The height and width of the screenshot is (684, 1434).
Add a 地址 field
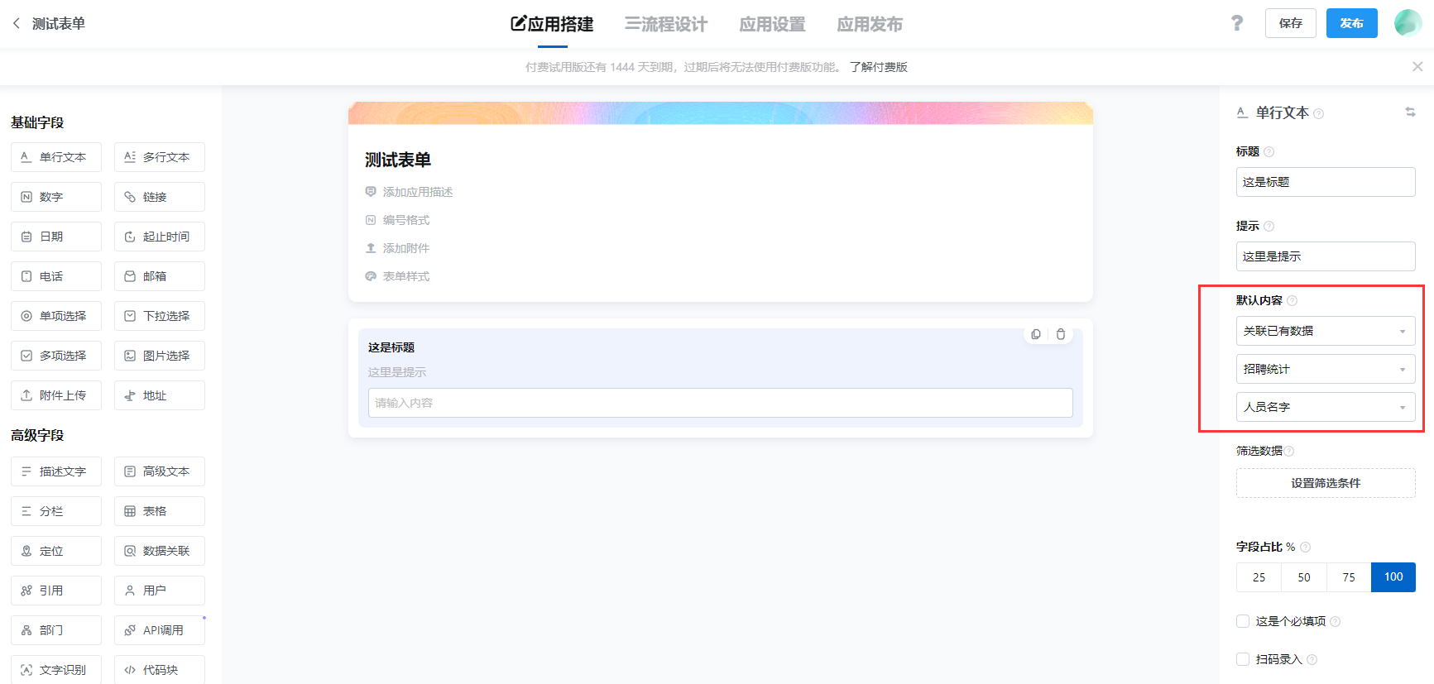[x=160, y=395]
